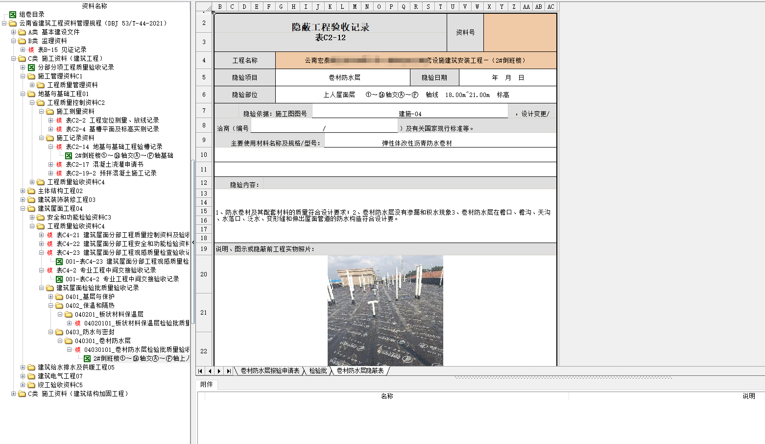
Task: Click the red 模 icon of 表C4-21 entry
Action: click(50, 235)
